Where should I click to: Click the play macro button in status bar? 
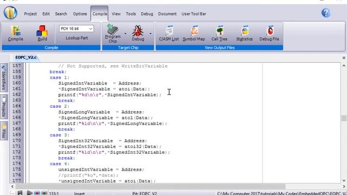(29, 193)
